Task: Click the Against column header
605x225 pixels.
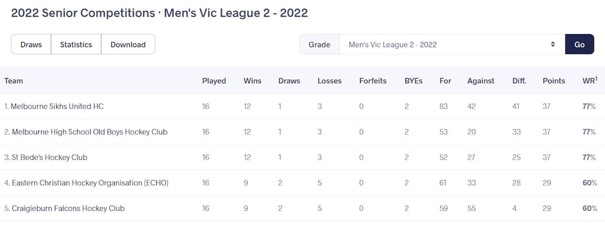Action: coord(481,81)
